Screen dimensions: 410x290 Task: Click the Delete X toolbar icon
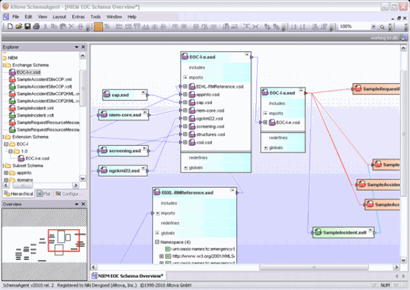point(71,26)
